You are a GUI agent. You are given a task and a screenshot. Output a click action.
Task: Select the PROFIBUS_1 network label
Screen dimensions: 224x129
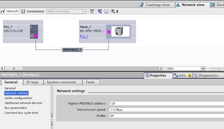[72, 50]
